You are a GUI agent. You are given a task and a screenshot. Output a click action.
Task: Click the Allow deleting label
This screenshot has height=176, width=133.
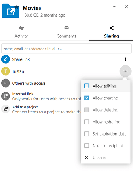click(x=105, y=110)
